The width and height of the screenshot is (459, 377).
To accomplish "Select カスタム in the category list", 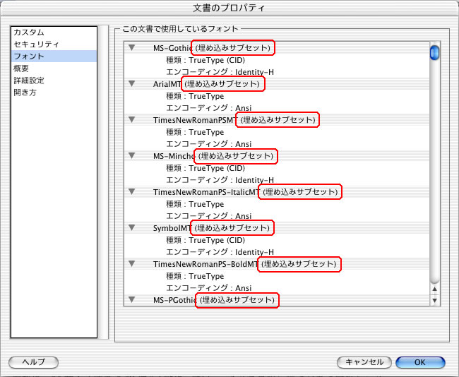I will (x=54, y=32).
